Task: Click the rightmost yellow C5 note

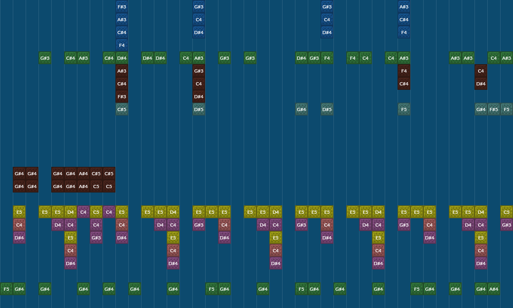Action: pyautogui.click(x=507, y=212)
